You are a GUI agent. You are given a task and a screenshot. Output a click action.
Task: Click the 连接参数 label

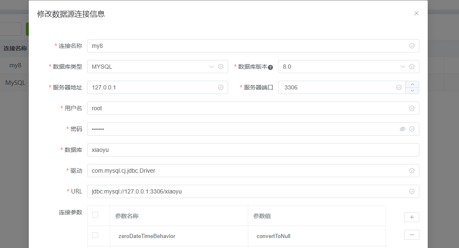pos(70,212)
